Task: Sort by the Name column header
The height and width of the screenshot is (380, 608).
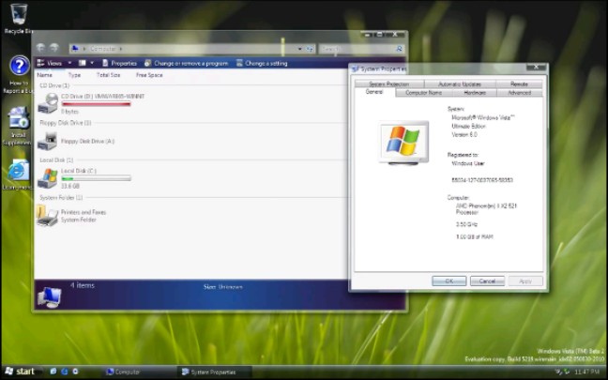Action: (x=45, y=75)
